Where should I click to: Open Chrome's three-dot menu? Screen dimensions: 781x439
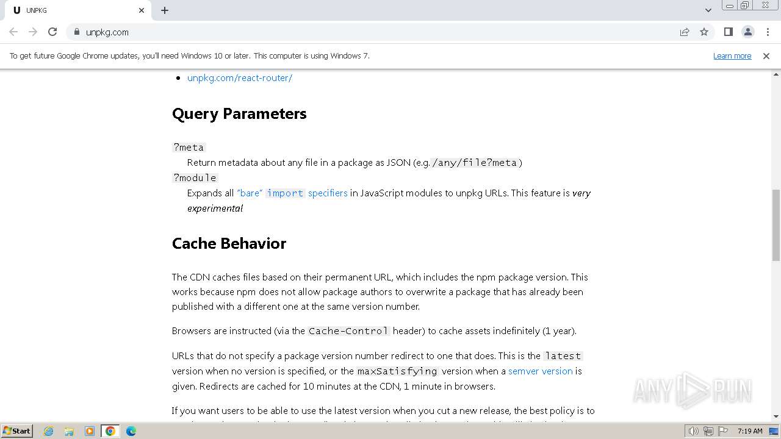[768, 32]
